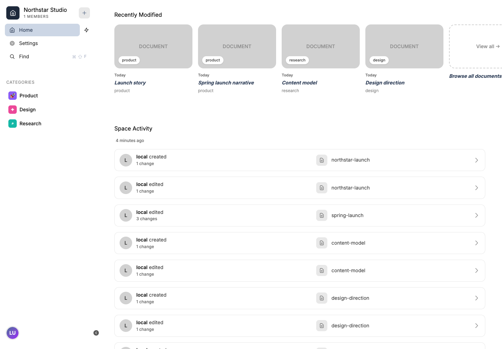502x349 pixels.
Task: Open the Launch story document thumbnail
Action: pyautogui.click(x=153, y=46)
